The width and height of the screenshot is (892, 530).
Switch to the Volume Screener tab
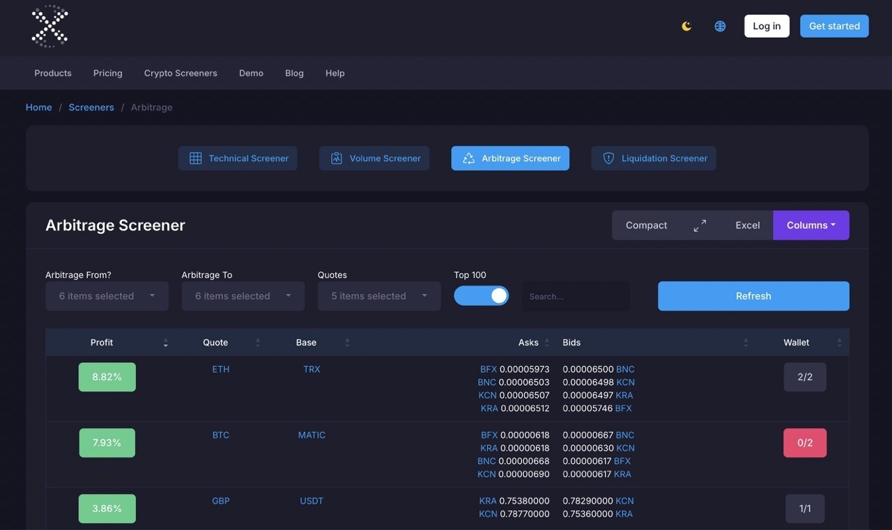(x=374, y=158)
